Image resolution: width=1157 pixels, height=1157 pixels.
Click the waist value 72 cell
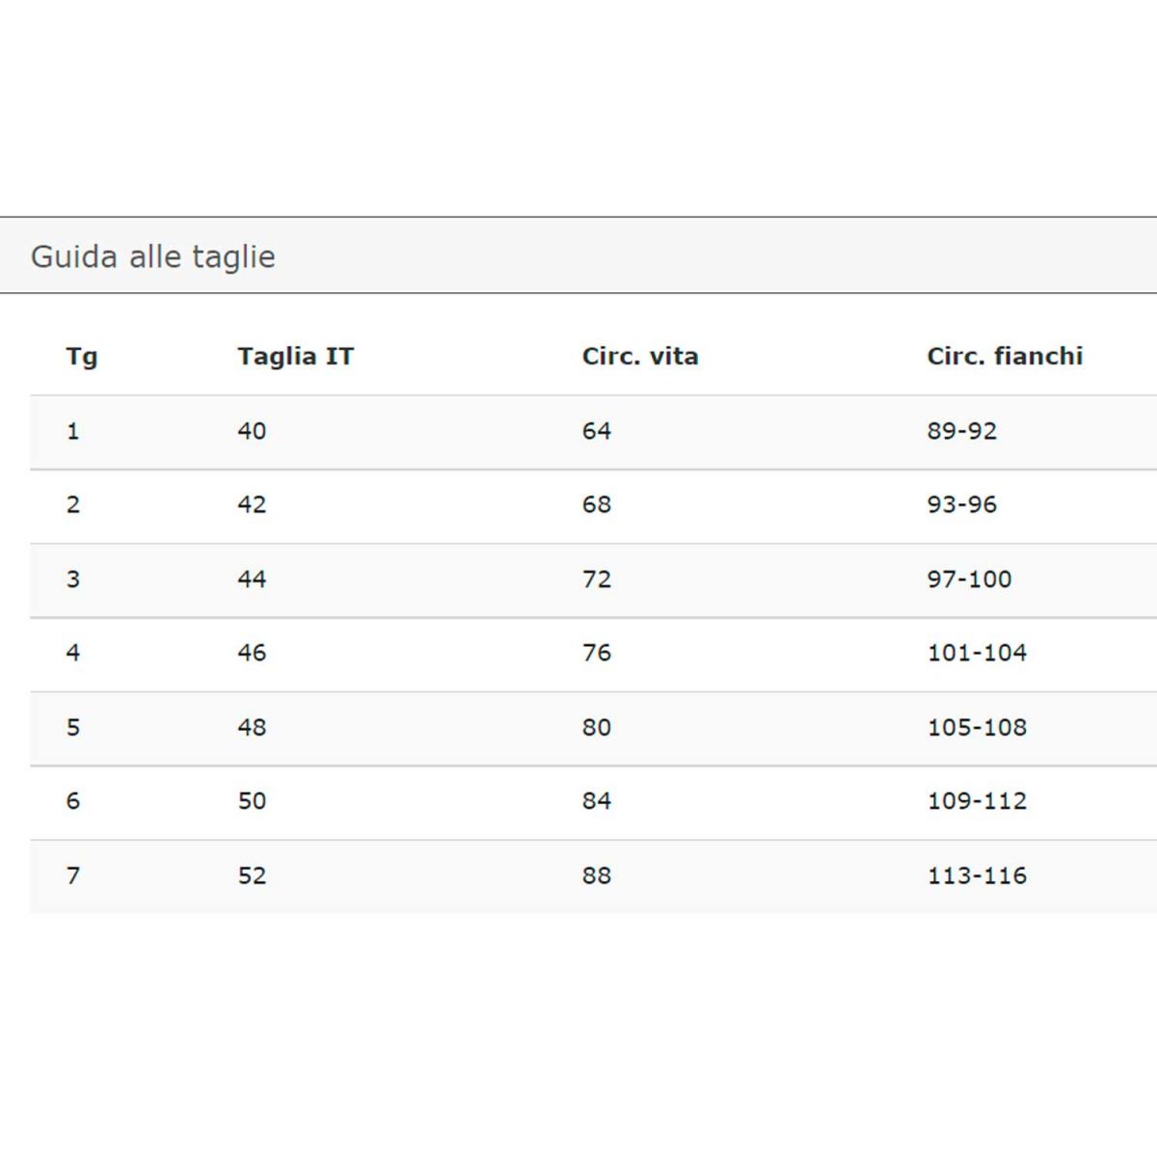point(596,579)
